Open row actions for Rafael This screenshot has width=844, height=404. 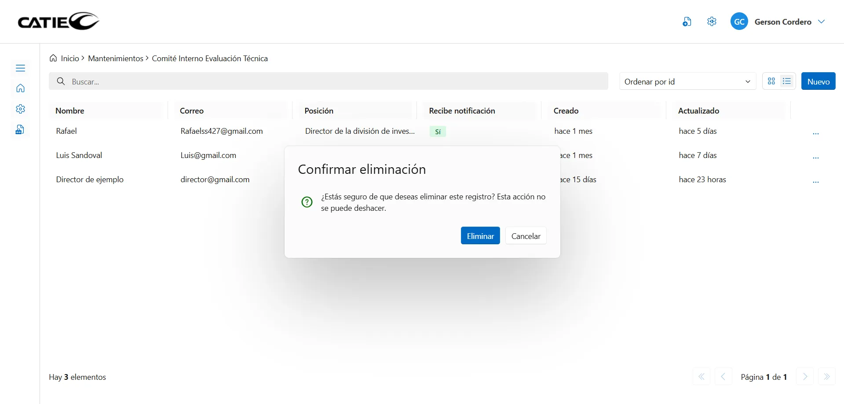click(815, 133)
